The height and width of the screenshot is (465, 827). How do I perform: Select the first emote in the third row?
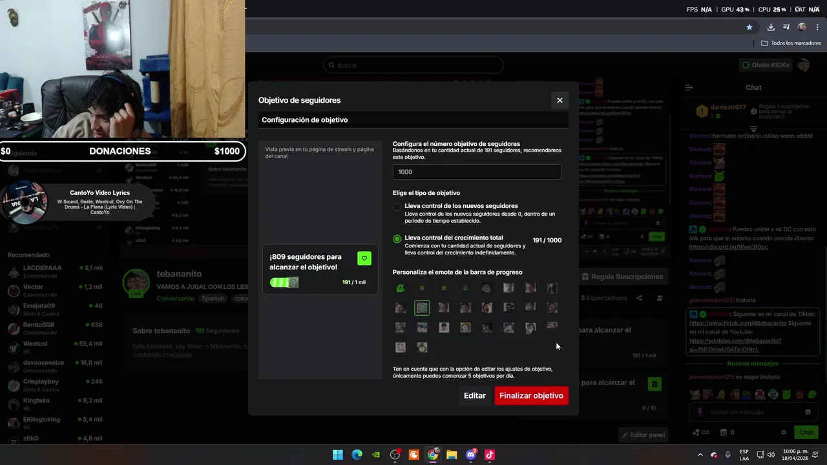401,328
